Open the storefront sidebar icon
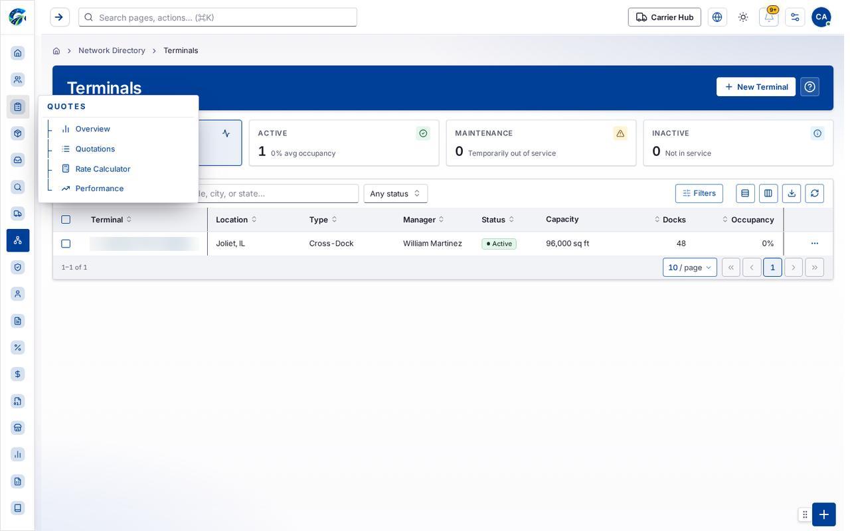Viewport: 850px width, 531px height. 18,427
